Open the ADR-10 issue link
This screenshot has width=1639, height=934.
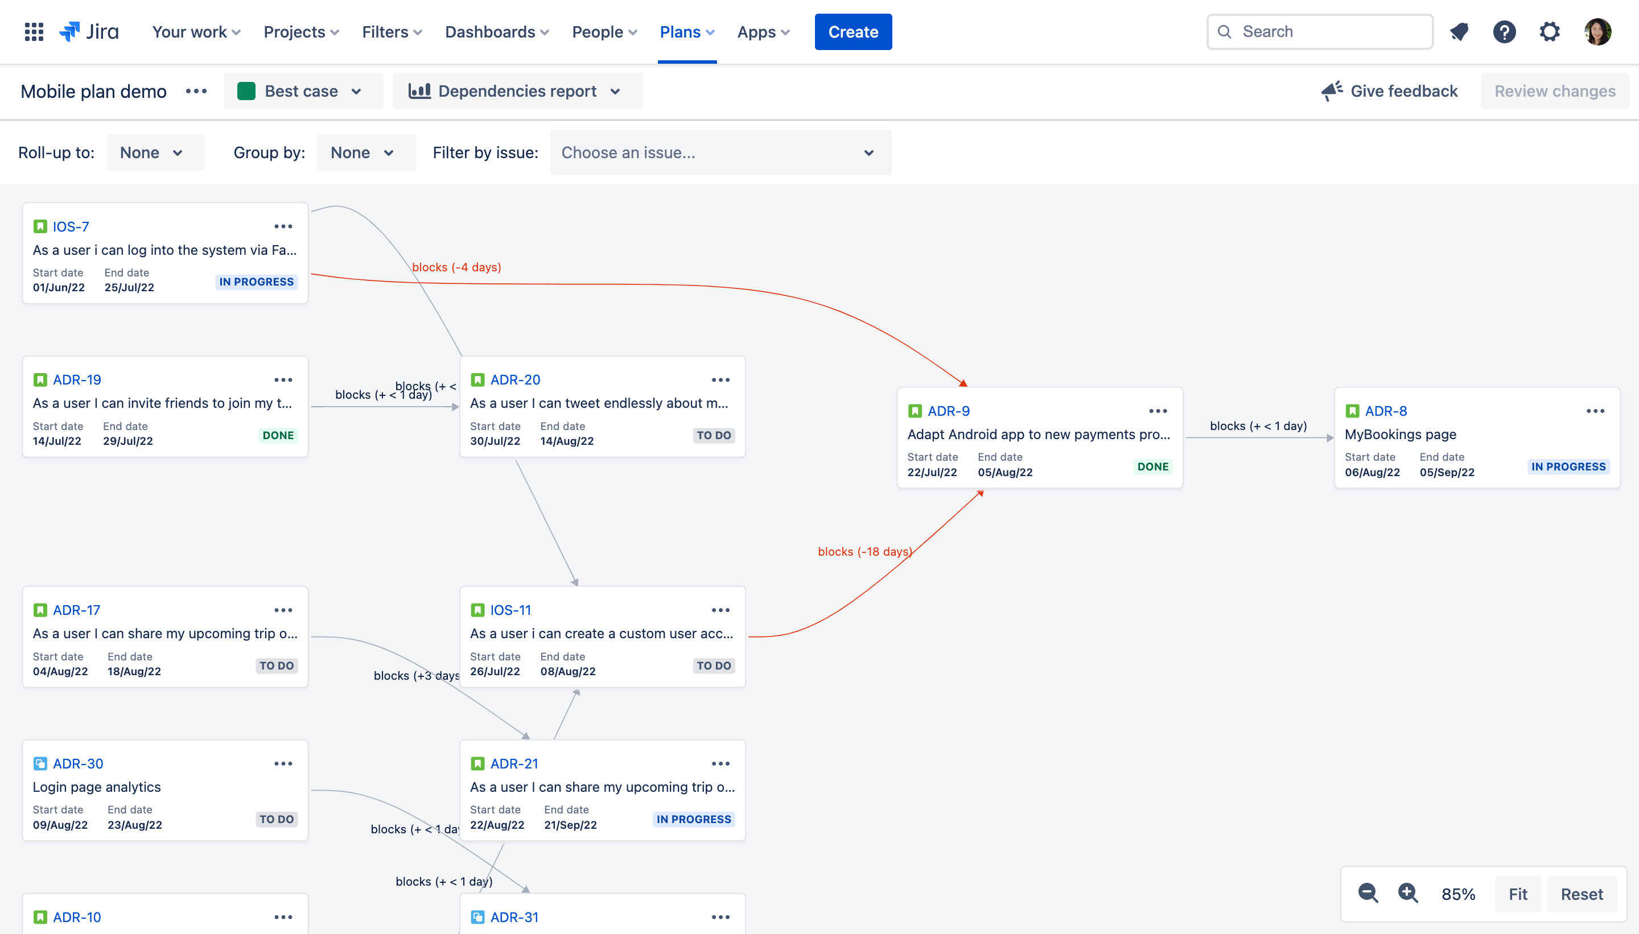coord(77,918)
